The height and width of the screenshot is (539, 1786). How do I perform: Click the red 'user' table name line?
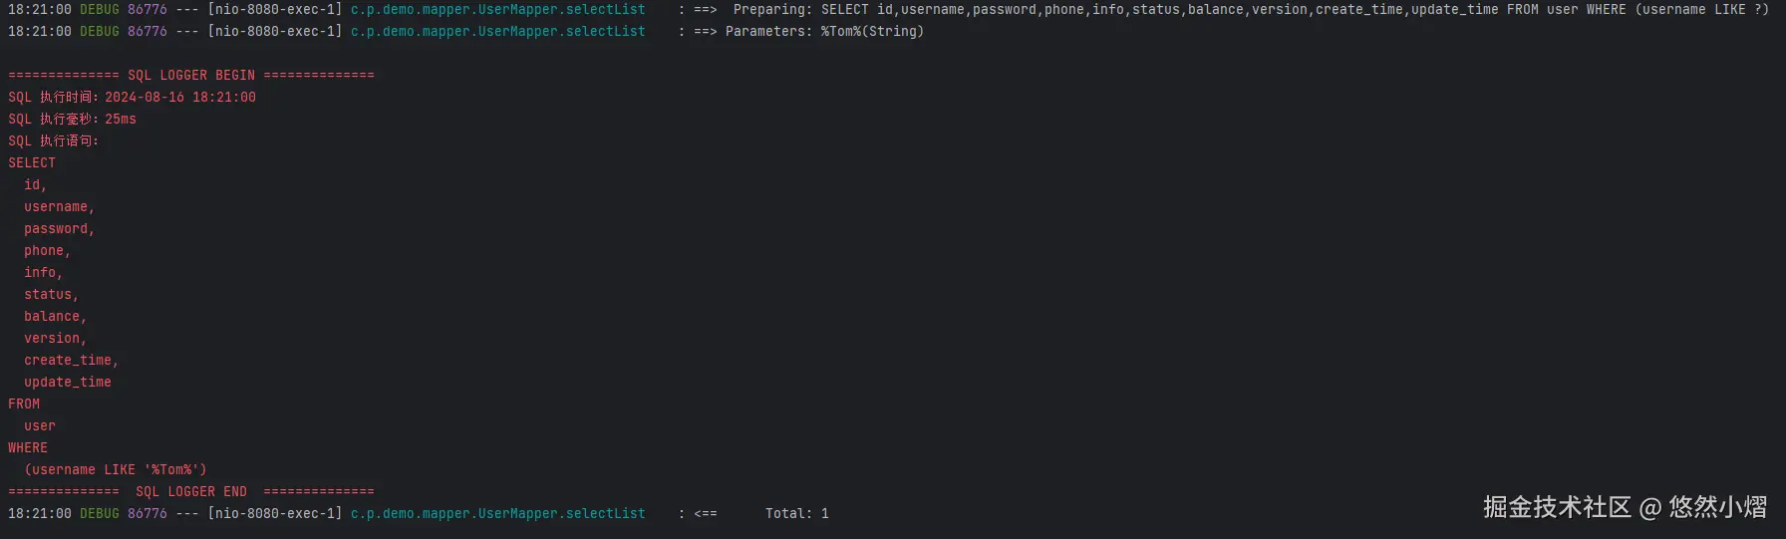coord(40,425)
